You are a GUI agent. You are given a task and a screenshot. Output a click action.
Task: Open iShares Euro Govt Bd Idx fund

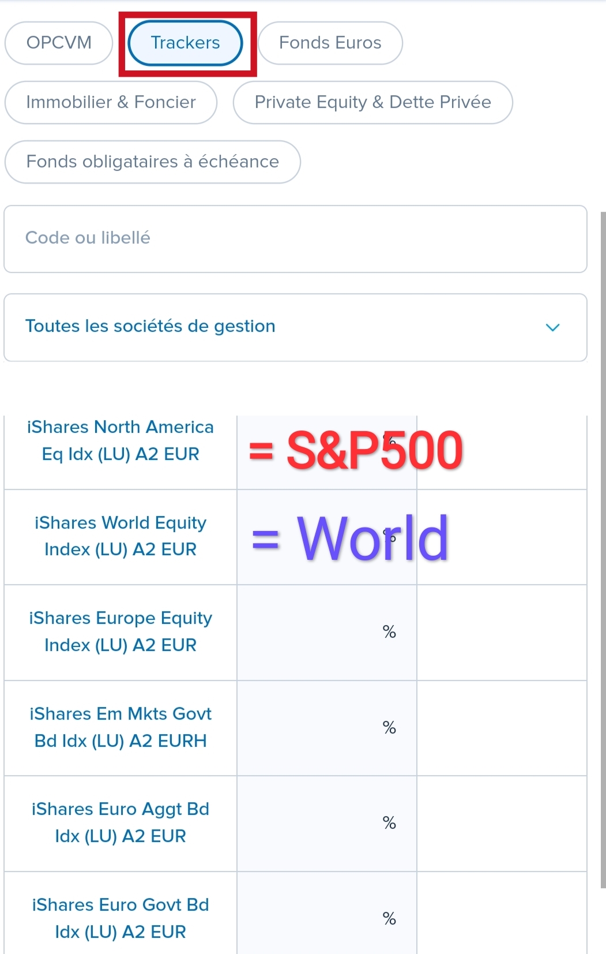(120, 918)
